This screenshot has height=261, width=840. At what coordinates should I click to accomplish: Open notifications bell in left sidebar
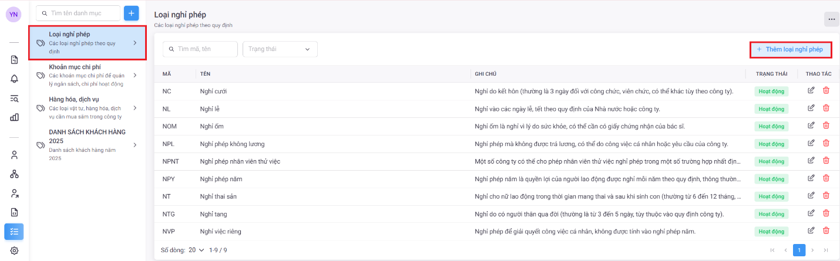click(x=14, y=79)
